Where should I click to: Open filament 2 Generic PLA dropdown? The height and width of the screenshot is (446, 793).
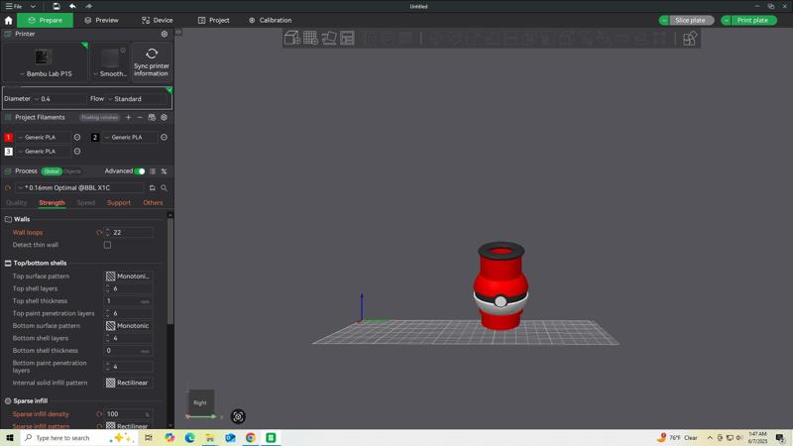(130, 137)
